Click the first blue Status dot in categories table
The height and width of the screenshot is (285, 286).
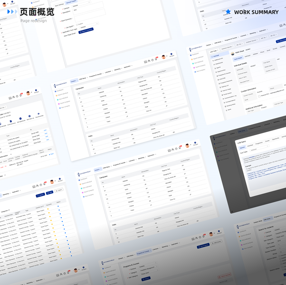58,206
